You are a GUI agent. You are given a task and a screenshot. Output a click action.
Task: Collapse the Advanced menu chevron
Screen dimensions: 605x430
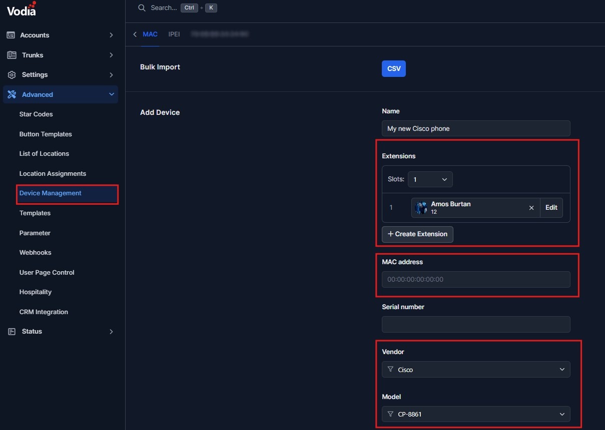tap(111, 94)
